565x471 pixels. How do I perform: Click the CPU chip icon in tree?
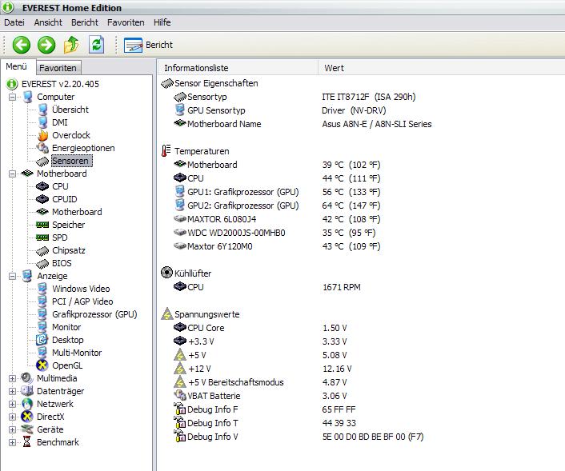pos(42,186)
